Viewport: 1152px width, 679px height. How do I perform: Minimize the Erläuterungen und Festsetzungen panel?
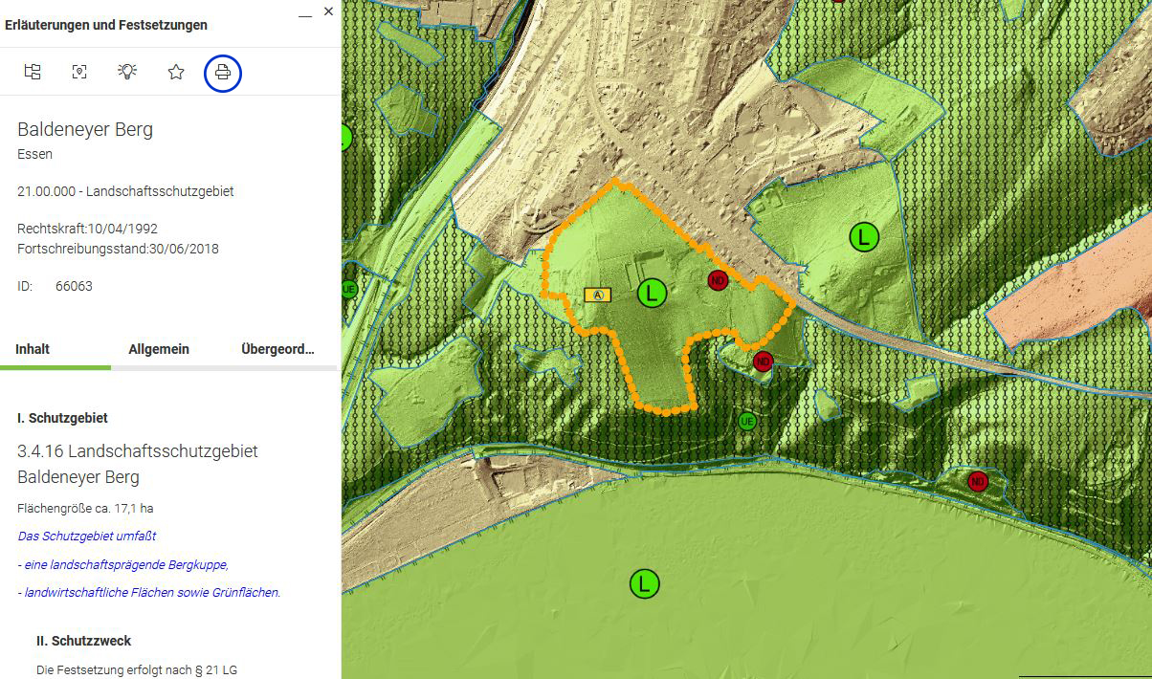tap(305, 13)
